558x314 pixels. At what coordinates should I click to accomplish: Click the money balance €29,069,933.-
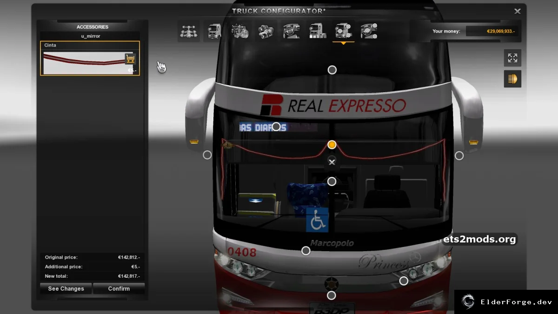501,31
